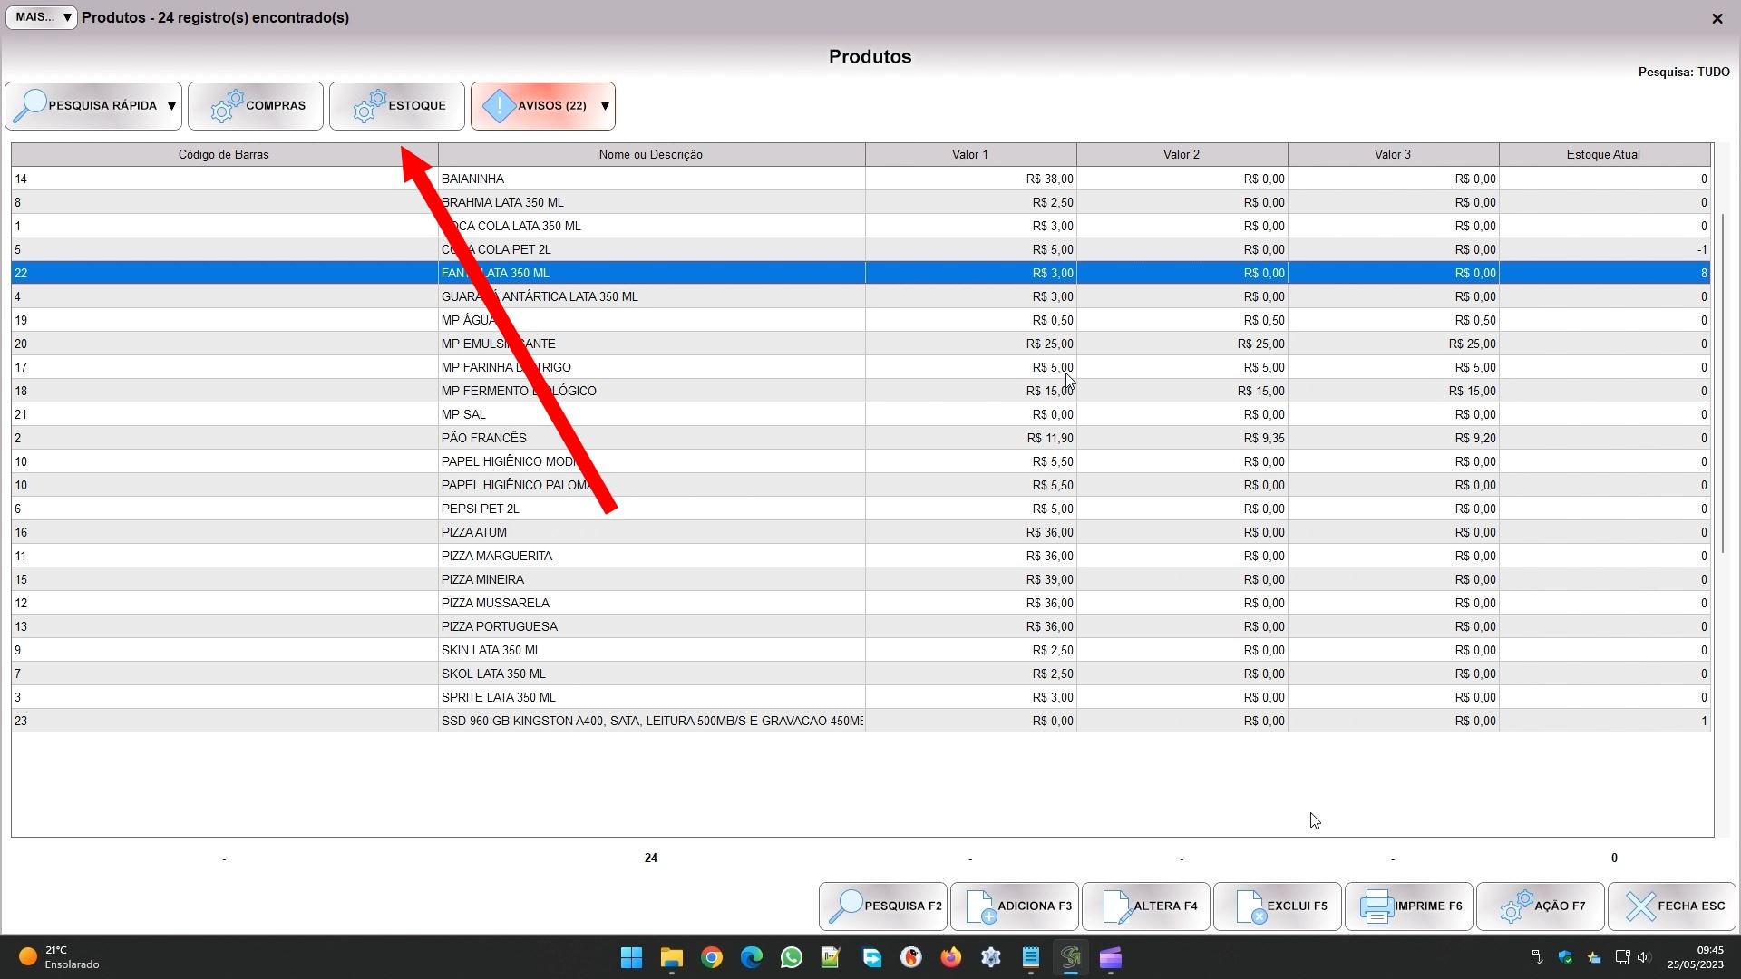Click Imprime F6 printer button
Screen dimensions: 1741x979
(1409, 906)
